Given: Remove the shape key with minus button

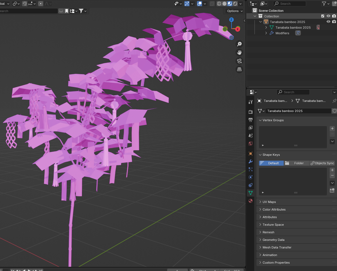Looking at the screenshot, I should pos(332,176).
